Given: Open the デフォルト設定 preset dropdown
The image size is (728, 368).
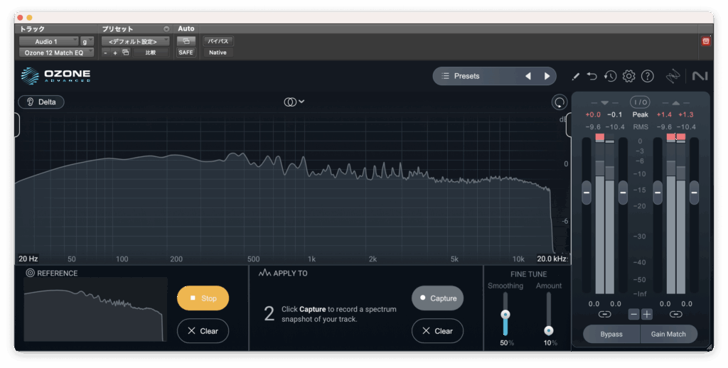Looking at the screenshot, I should 134,41.
